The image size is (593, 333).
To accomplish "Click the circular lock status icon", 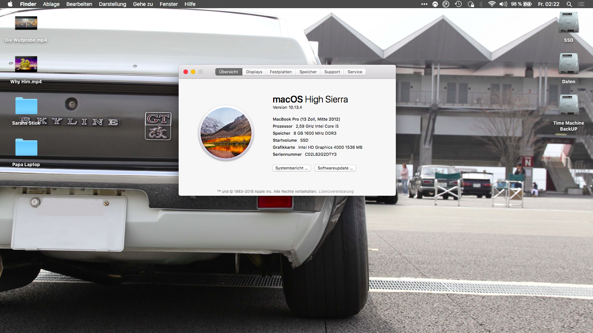I will [471, 4].
